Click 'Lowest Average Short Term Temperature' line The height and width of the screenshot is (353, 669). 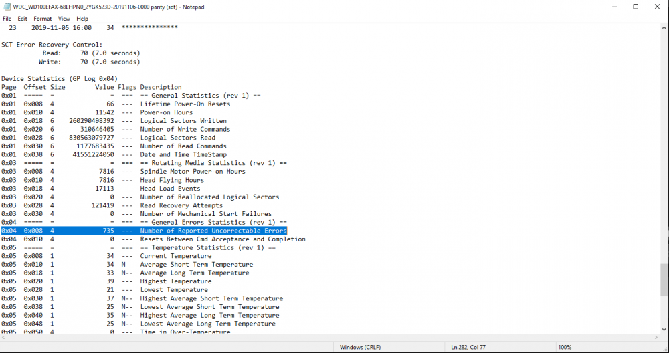point(140,306)
